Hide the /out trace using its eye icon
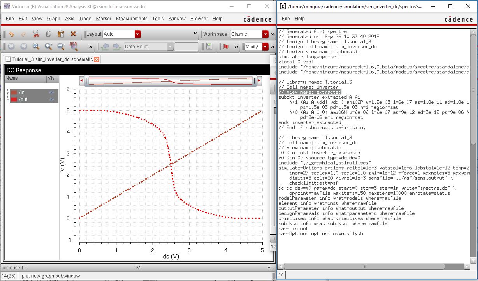The height and width of the screenshot is (281, 478). click(x=51, y=99)
